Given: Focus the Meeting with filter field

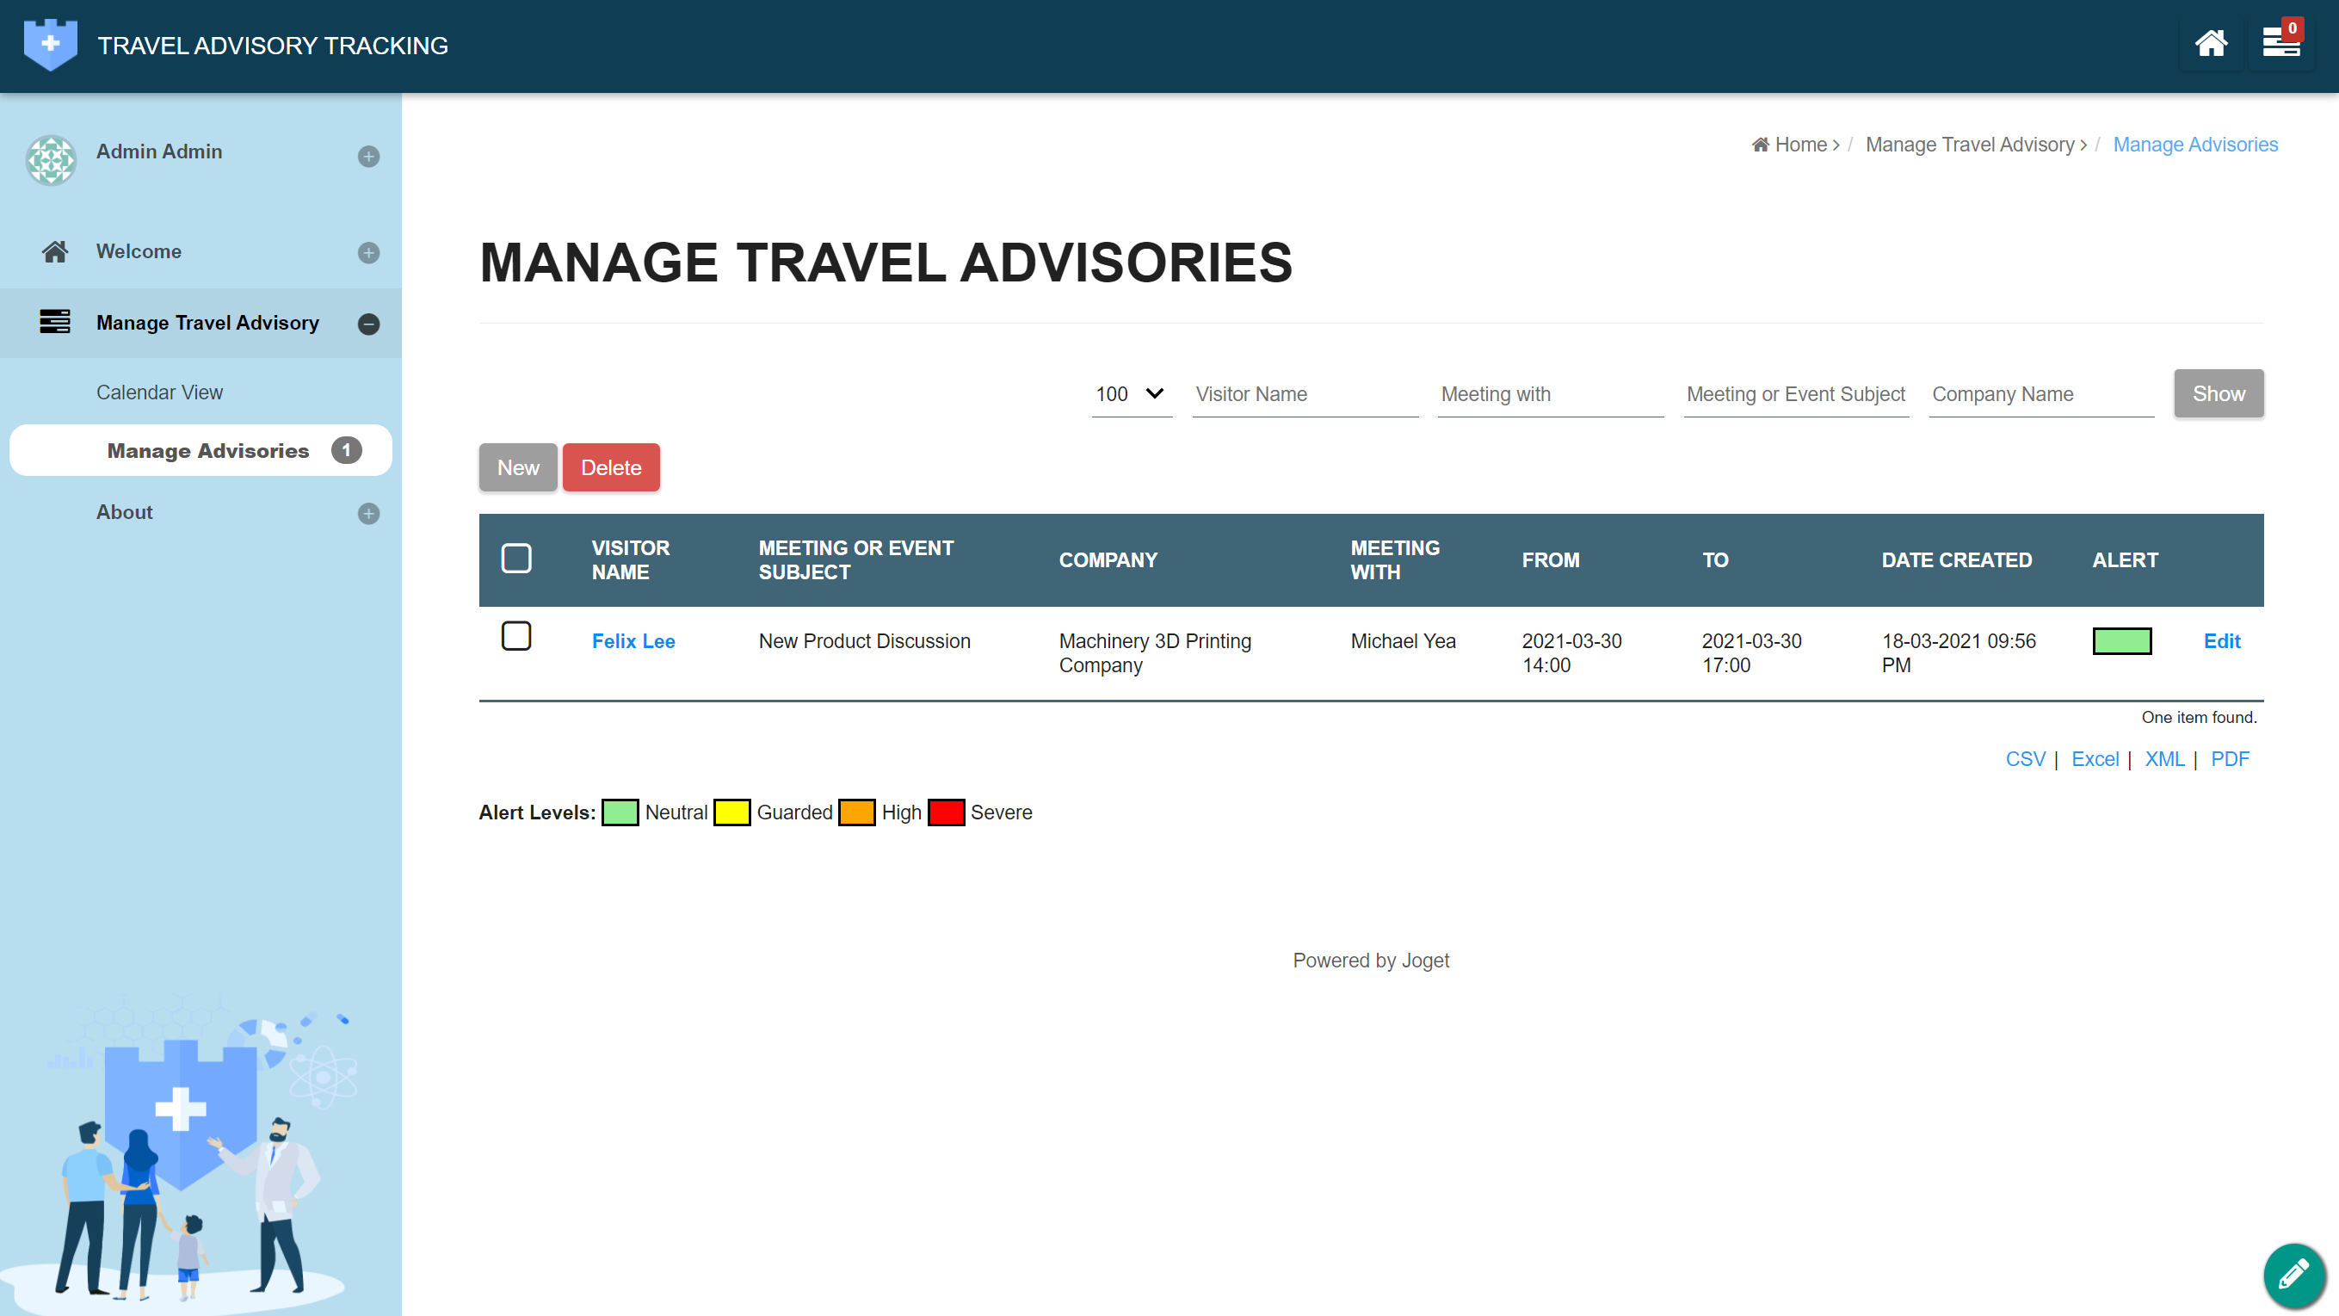Looking at the screenshot, I should (x=1551, y=394).
